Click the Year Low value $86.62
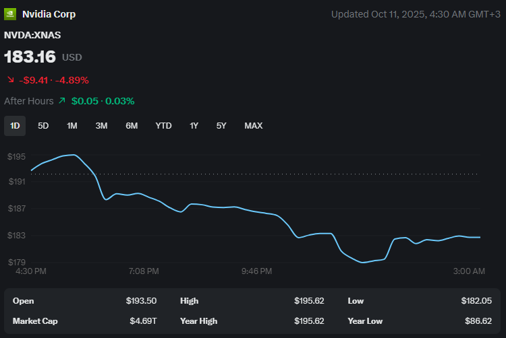 (478, 321)
